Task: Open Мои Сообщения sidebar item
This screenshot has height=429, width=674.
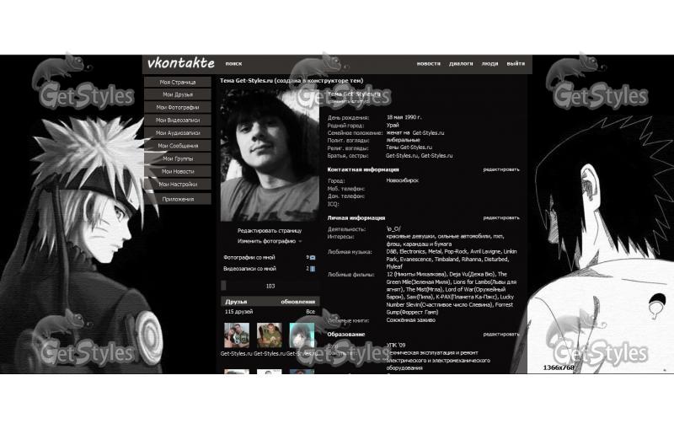Action: [x=178, y=146]
